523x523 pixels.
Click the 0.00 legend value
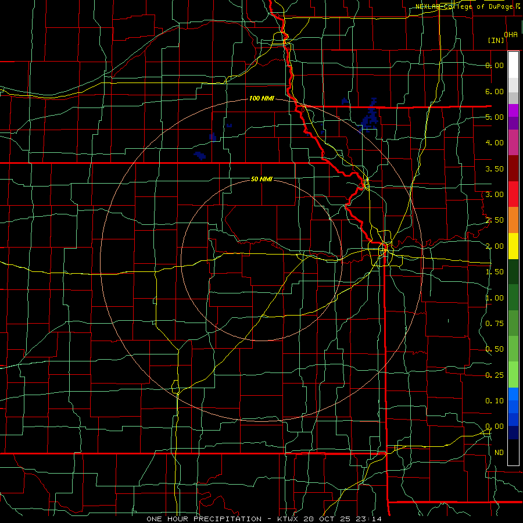(495, 427)
